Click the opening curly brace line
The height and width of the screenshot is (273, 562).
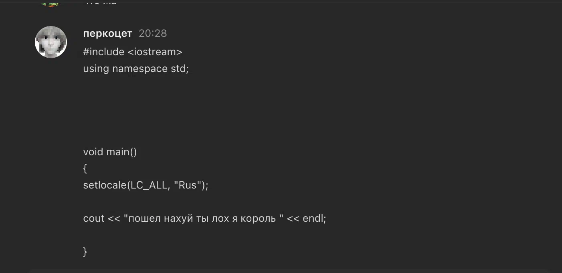click(85, 169)
